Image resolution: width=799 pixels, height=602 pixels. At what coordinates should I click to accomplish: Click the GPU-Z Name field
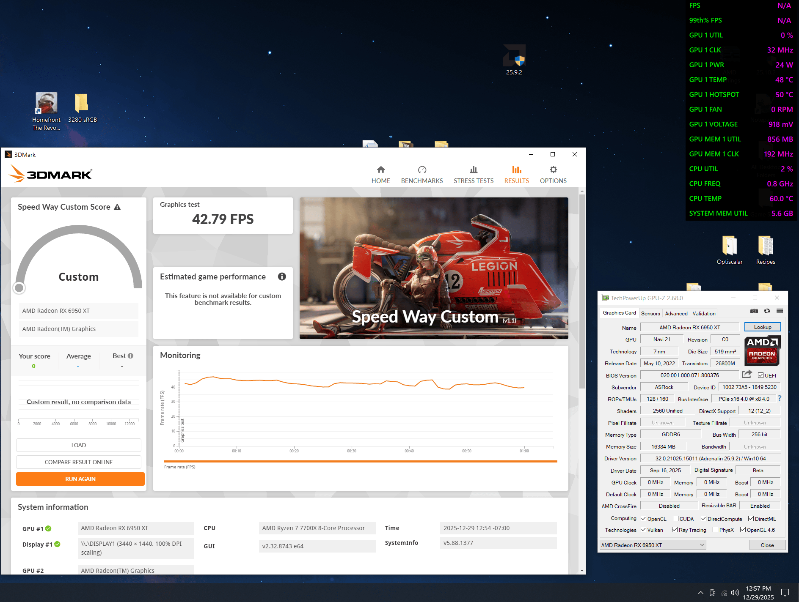[689, 327]
